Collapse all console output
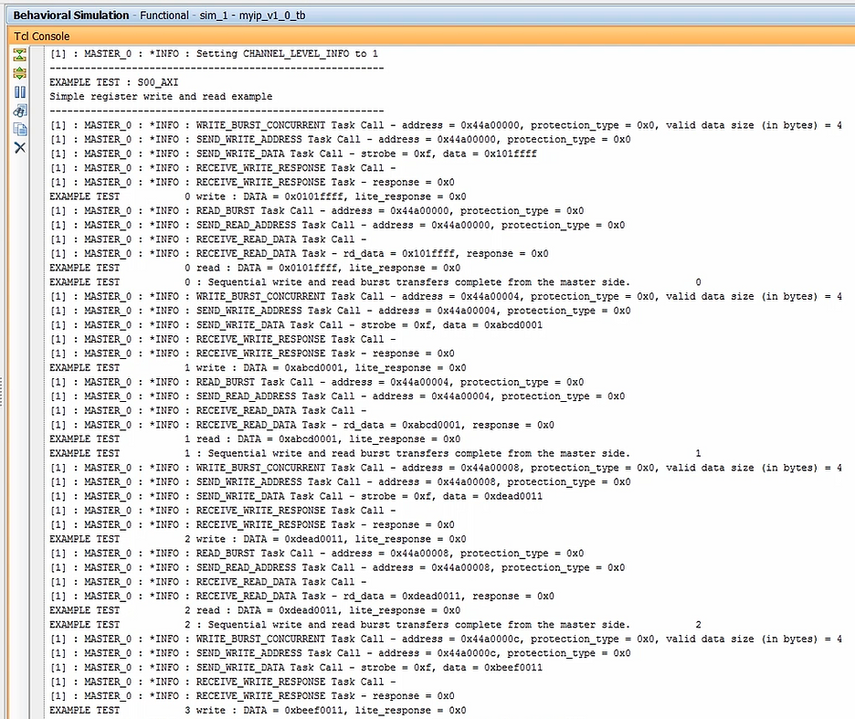855x719 pixels. pos(20,54)
